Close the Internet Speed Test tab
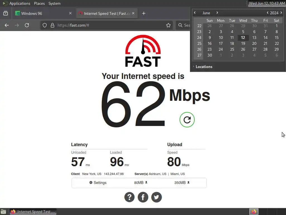286x215 pixels. point(133,13)
